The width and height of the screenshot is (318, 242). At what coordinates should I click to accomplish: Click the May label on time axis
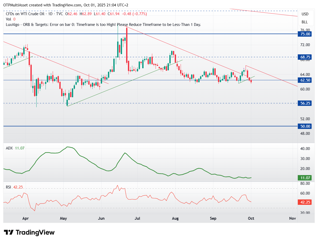tap(63, 218)
